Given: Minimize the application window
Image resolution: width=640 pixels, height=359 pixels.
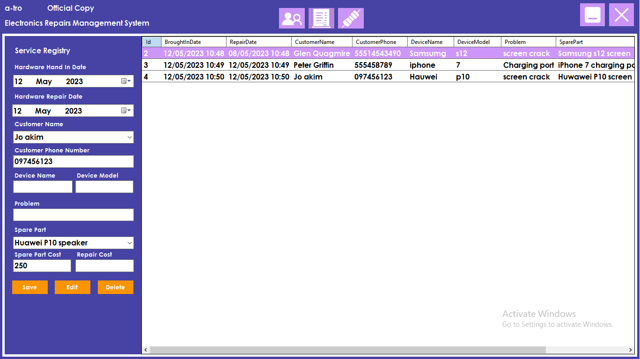Looking at the screenshot, I should [592, 14].
